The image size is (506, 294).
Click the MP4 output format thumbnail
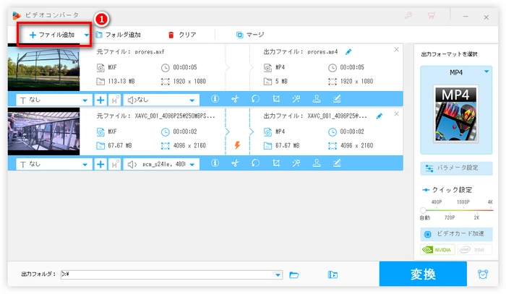(x=456, y=111)
